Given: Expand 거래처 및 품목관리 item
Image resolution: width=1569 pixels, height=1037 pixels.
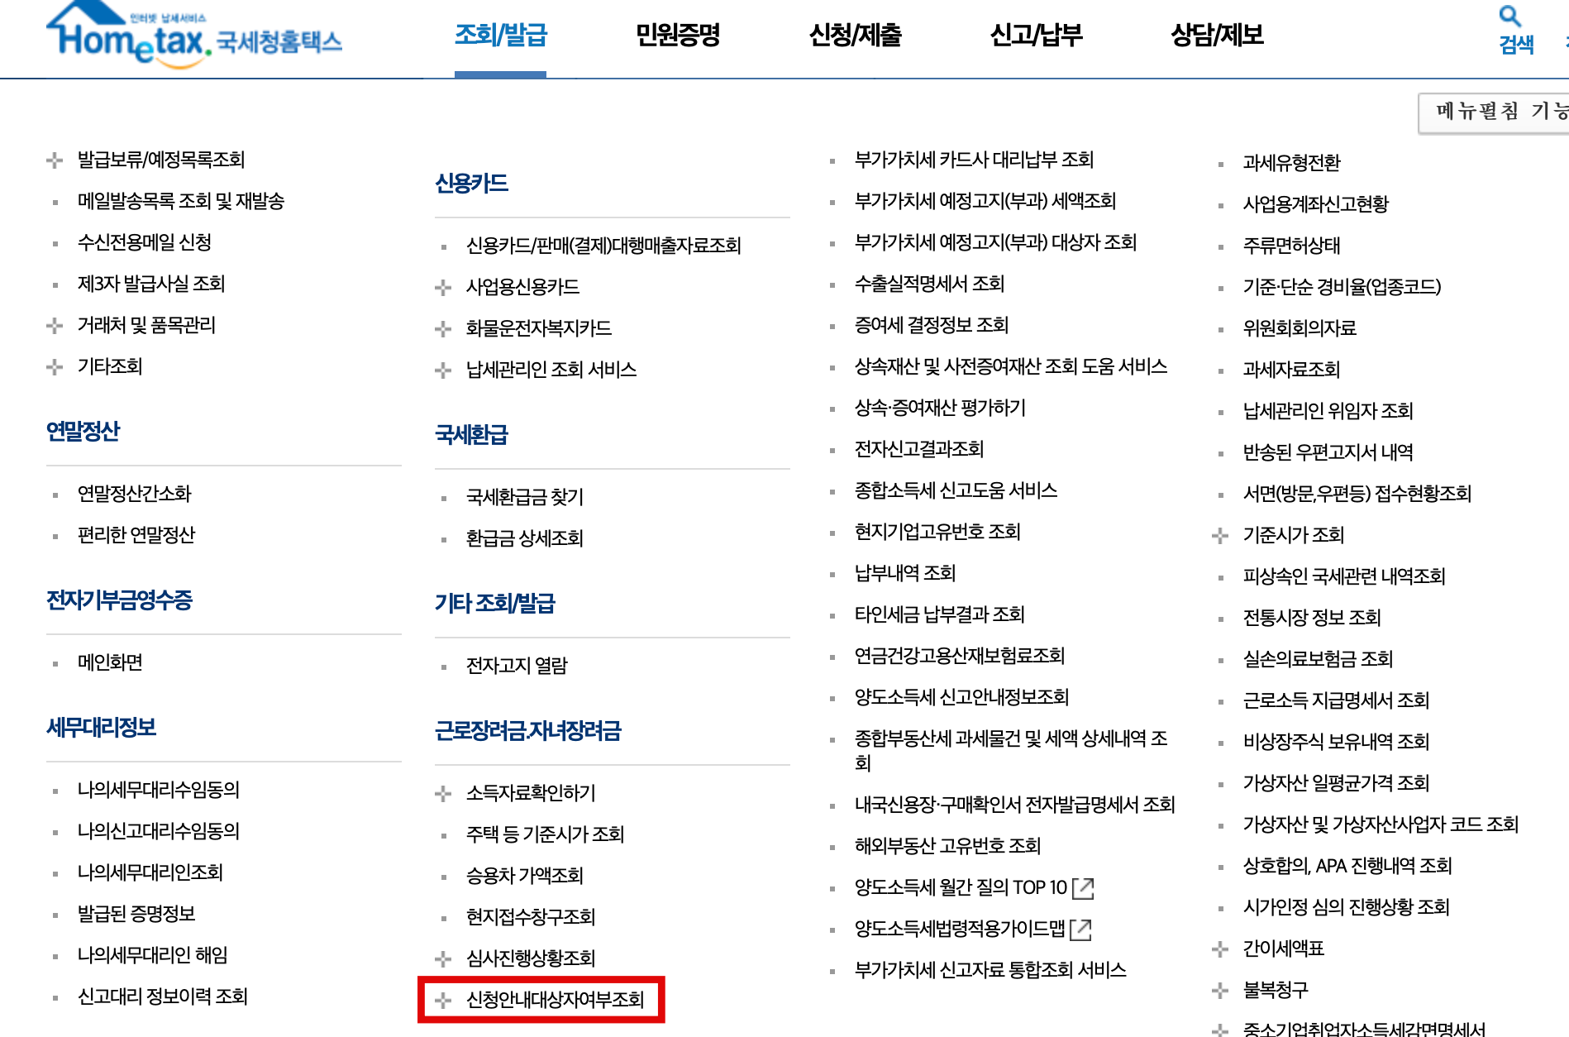Looking at the screenshot, I should (55, 325).
